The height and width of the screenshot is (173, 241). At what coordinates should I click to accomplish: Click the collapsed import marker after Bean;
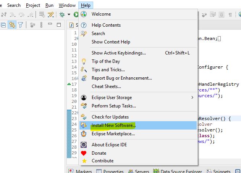[219, 38]
